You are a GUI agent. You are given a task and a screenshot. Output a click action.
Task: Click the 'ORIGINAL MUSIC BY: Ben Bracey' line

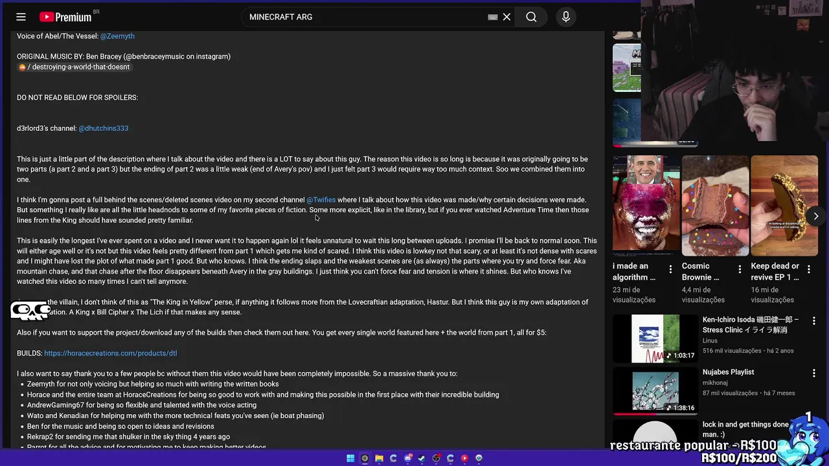[124, 56]
